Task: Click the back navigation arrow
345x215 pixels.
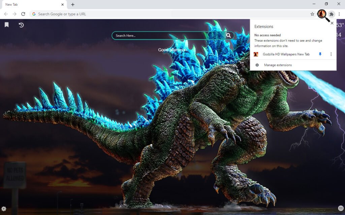Action: pyautogui.click(x=6, y=14)
